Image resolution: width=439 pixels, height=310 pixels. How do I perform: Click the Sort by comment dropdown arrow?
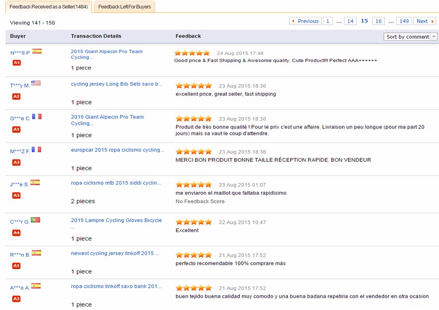[434, 37]
